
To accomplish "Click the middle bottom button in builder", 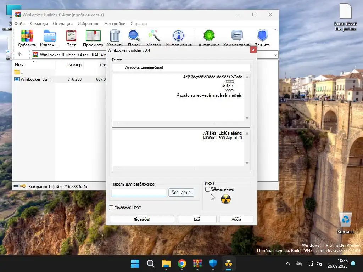I will [197, 219].
